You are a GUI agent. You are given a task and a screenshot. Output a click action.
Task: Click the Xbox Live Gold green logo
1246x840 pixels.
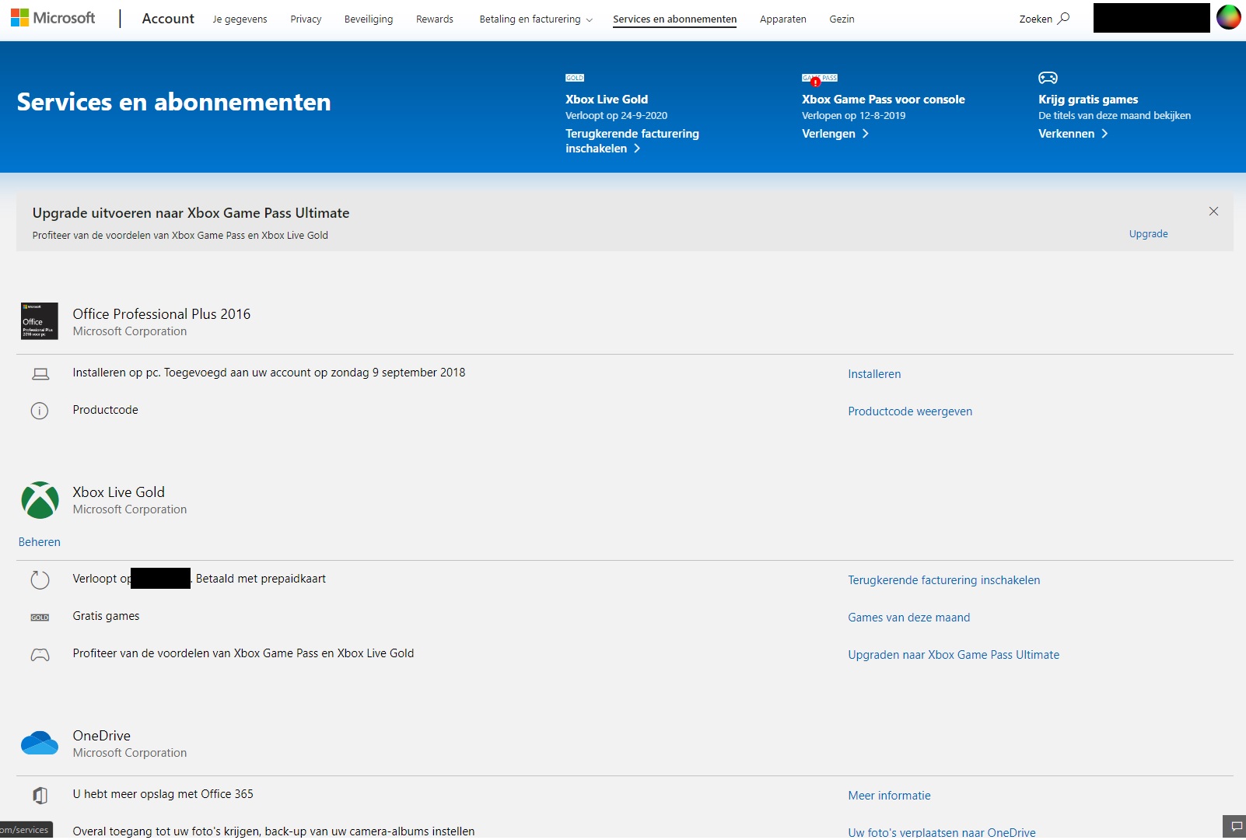click(x=40, y=500)
